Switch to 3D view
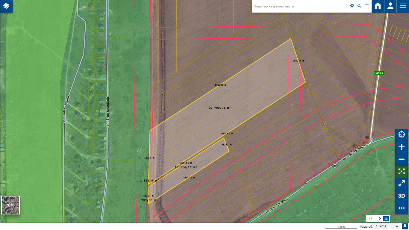Viewport: 409px width, 230px height. click(402, 196)
